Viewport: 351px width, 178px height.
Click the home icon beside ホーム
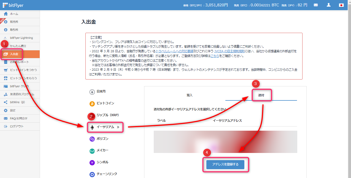point(6,14)
